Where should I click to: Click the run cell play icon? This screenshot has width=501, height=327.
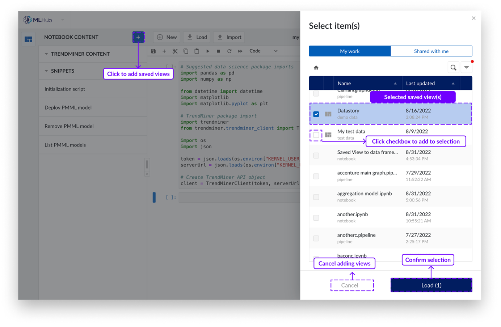point(208,51)
